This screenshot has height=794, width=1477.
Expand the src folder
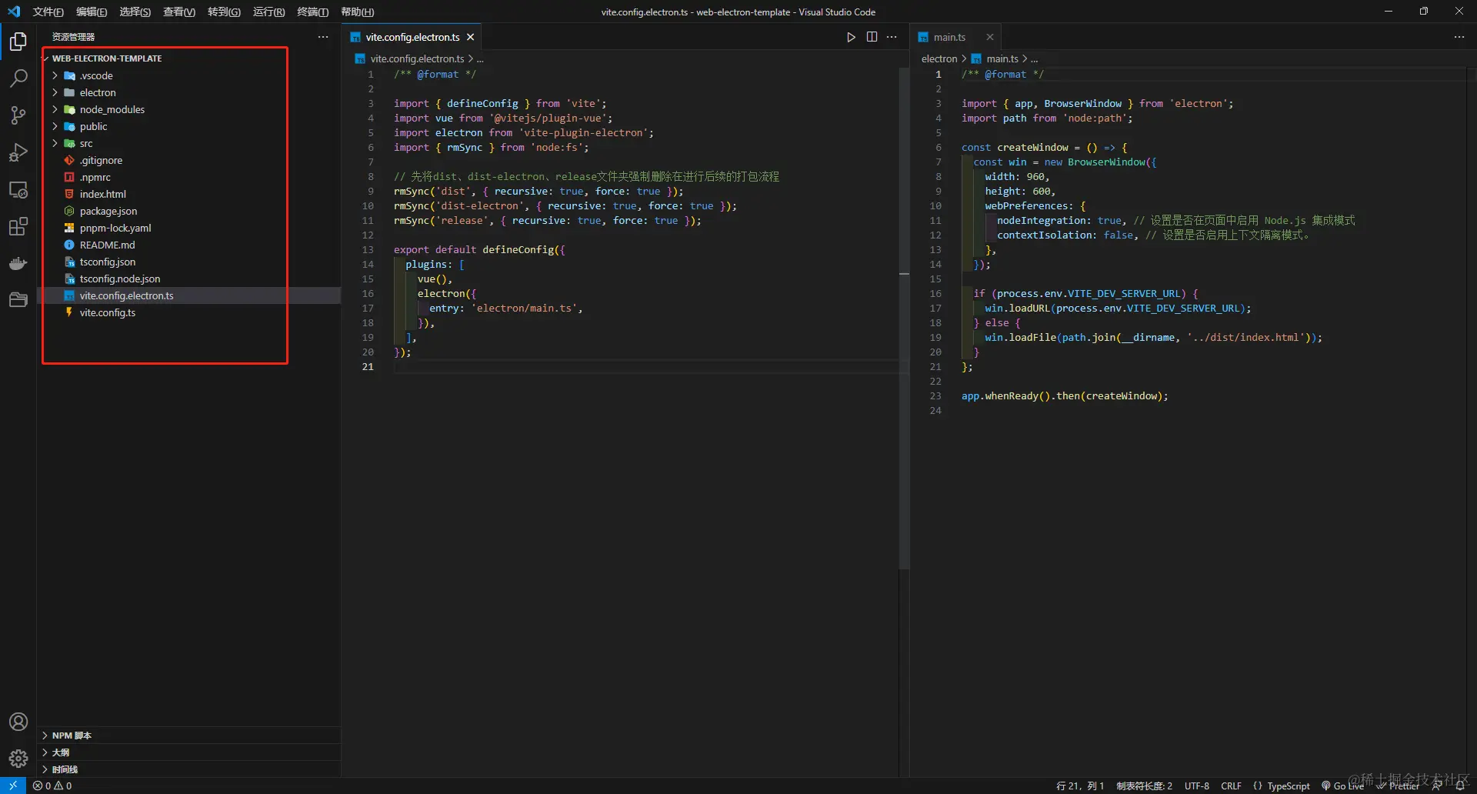(85, 144)
